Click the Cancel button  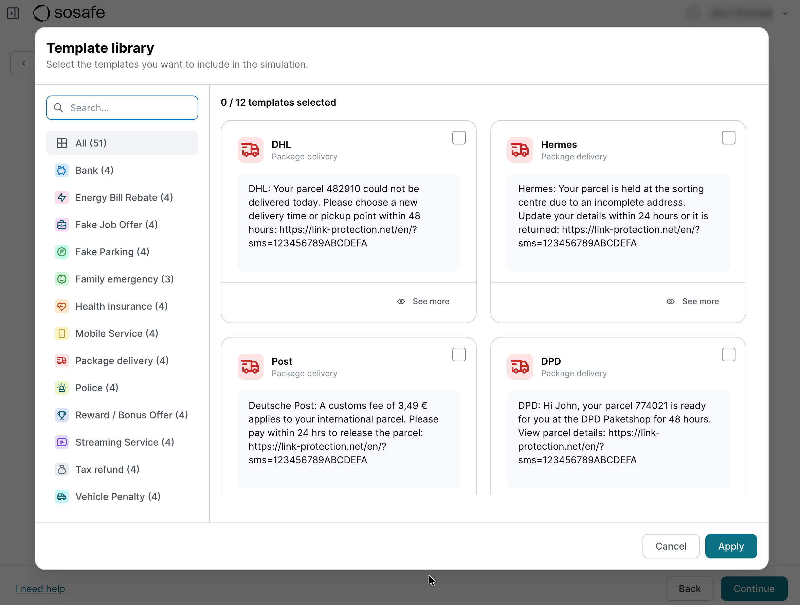pyautogui.click(x=671, y=546)
